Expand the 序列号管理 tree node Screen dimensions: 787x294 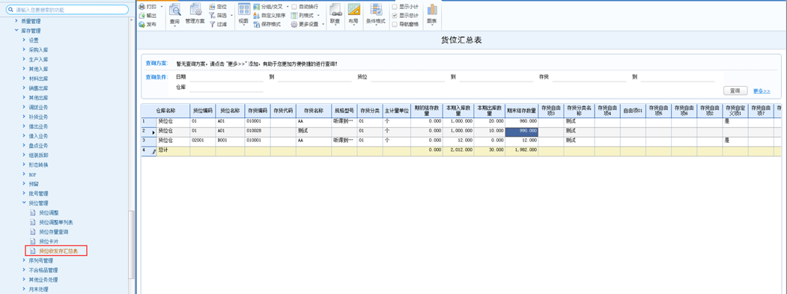tap(24, 260)
